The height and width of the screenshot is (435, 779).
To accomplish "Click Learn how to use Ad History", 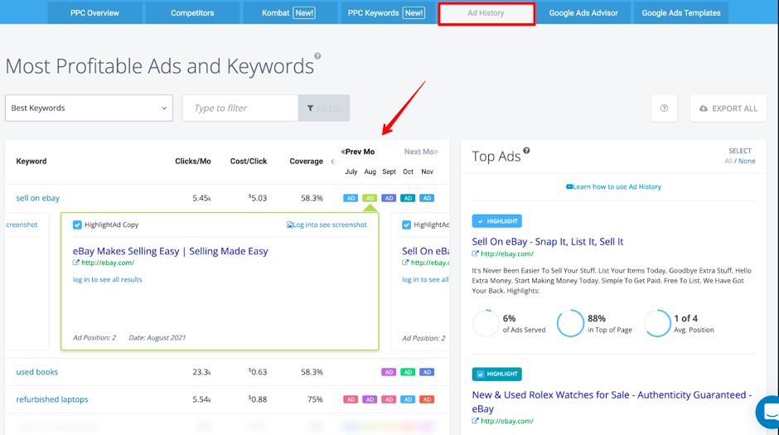I will tap(613, 186).
